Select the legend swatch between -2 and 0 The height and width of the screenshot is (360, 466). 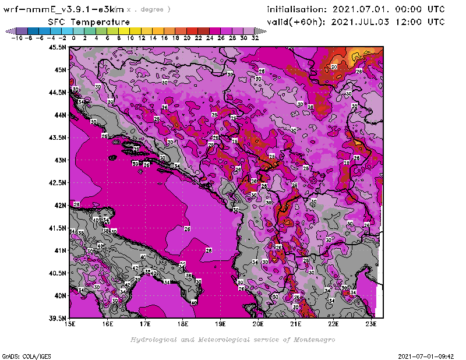pyautogui.click(x=67, y=31)
